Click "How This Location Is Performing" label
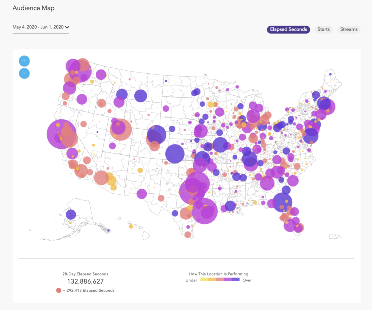This screenshot has height=310, width=372. tap(218, 274)
